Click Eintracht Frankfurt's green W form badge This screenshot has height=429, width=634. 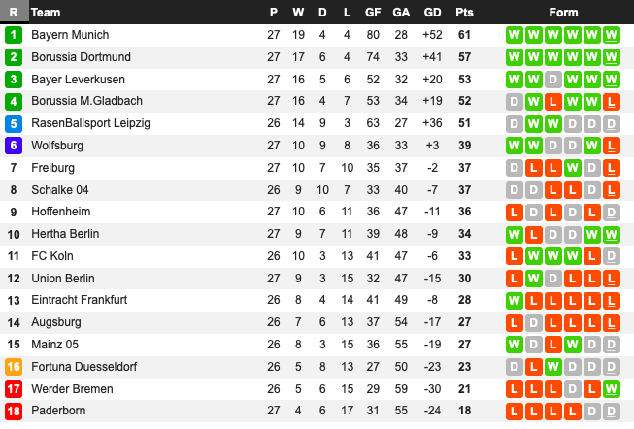[x=515, y=301]
